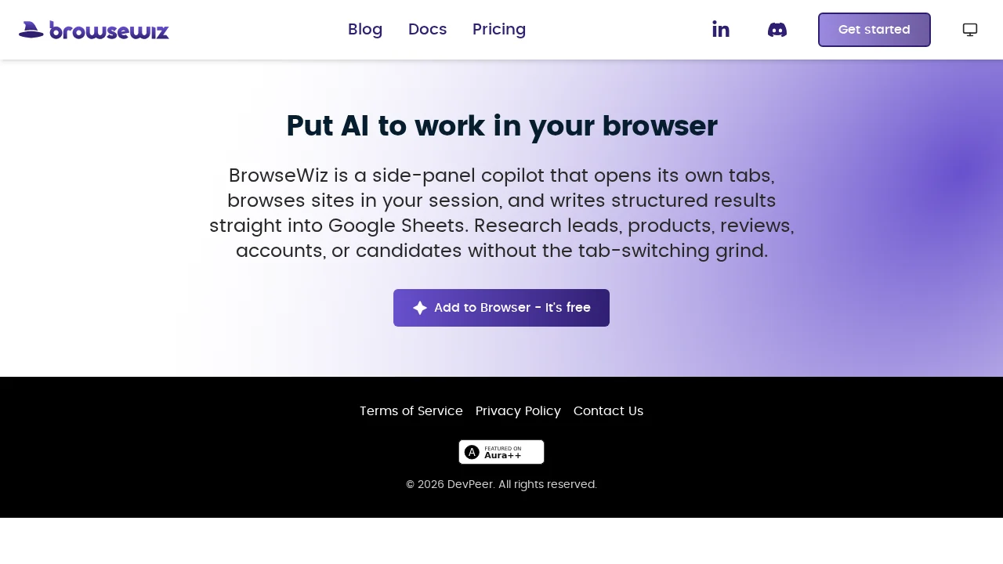Open the Discord community icon
Viewport: 1003px width, 564px height.
777,29
